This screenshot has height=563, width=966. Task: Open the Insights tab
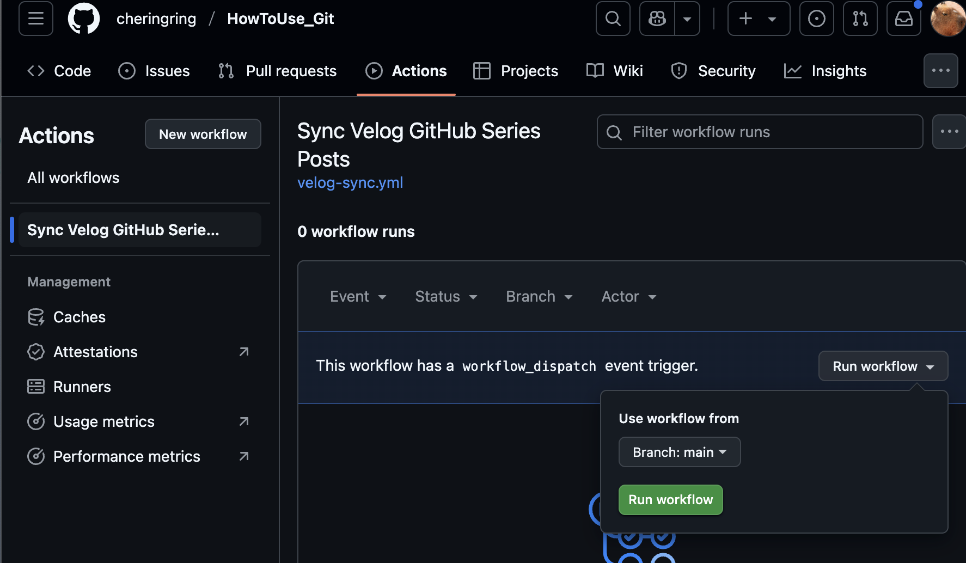point(826,71)
